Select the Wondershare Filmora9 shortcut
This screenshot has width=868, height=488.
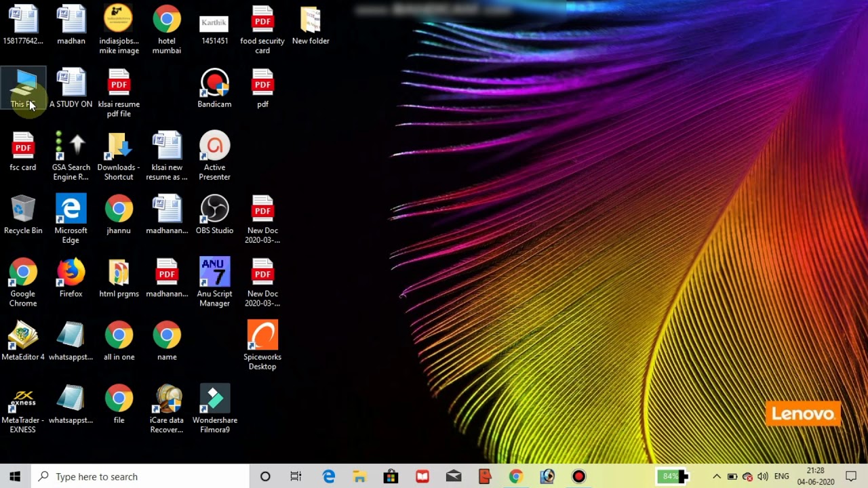[214, 409]
